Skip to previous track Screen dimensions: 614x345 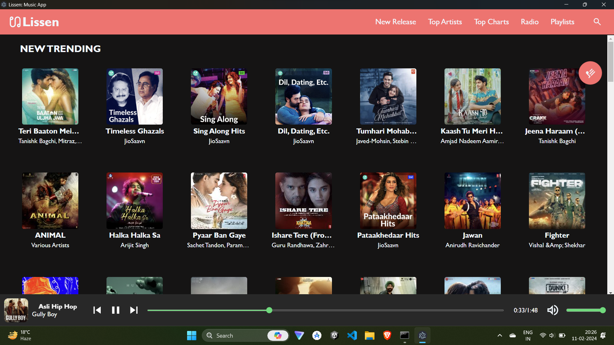click(x=97, y=310)
